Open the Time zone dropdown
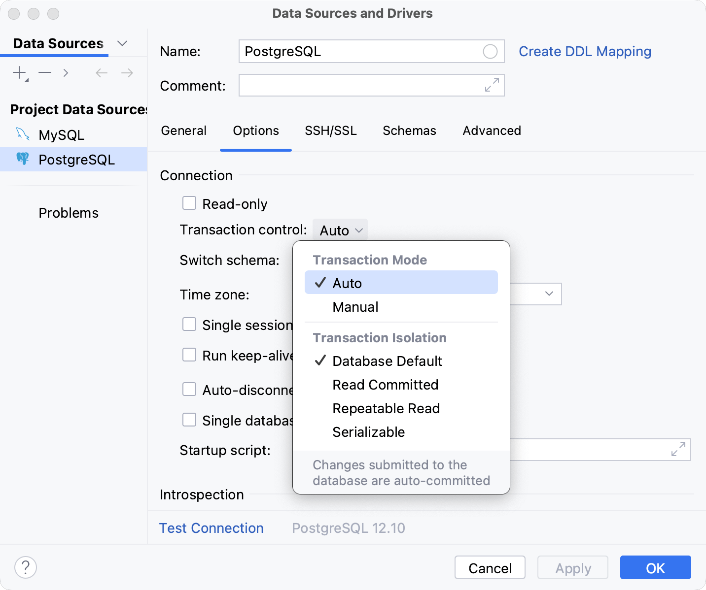The height and width of the screenshot is (590, 706). [x=550, y=294]
